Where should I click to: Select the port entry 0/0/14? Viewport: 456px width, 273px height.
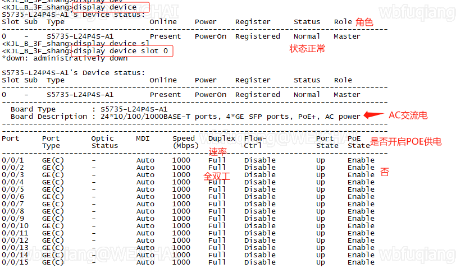click(x=15, y=255)
